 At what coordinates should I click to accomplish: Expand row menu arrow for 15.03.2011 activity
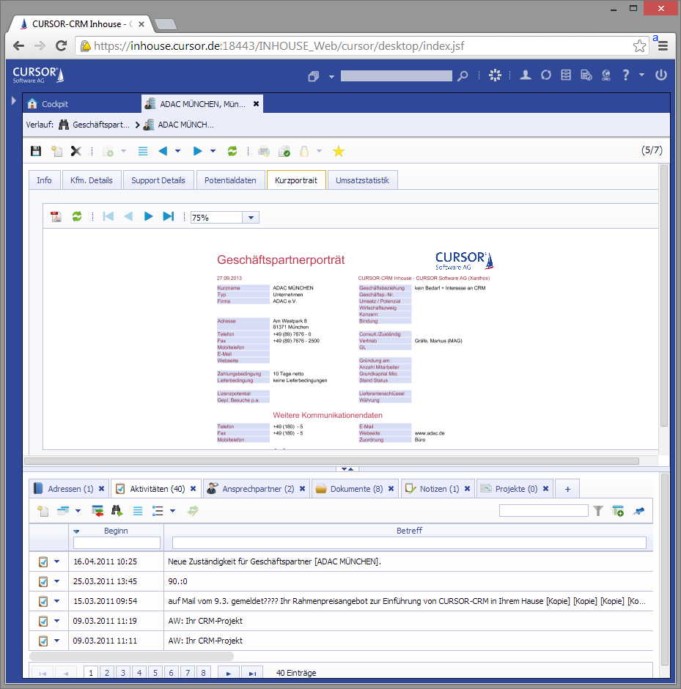57,601
